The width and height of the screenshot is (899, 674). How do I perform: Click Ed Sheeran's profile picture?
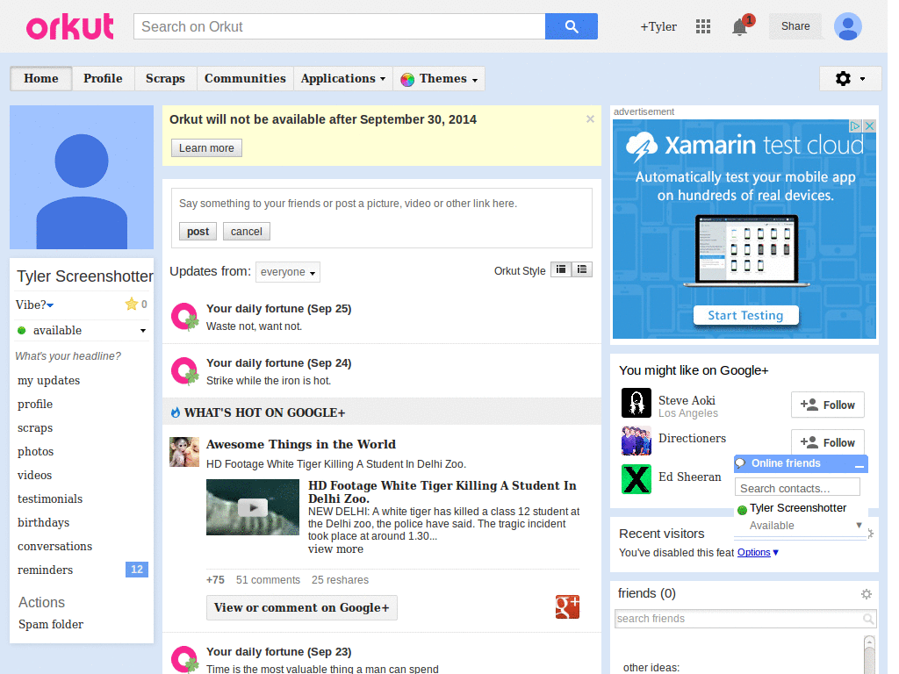click(636, 479)
